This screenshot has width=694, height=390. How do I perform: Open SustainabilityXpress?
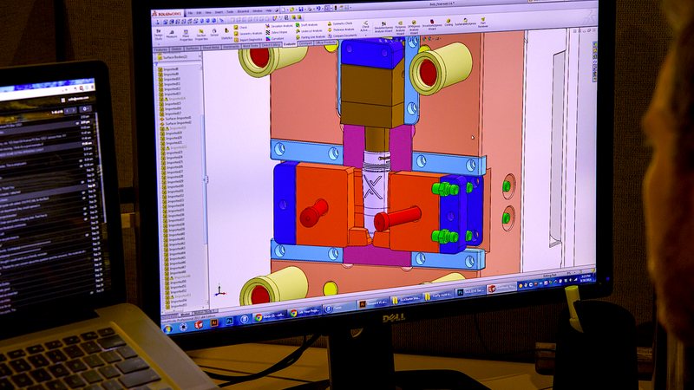click(466, 23)
